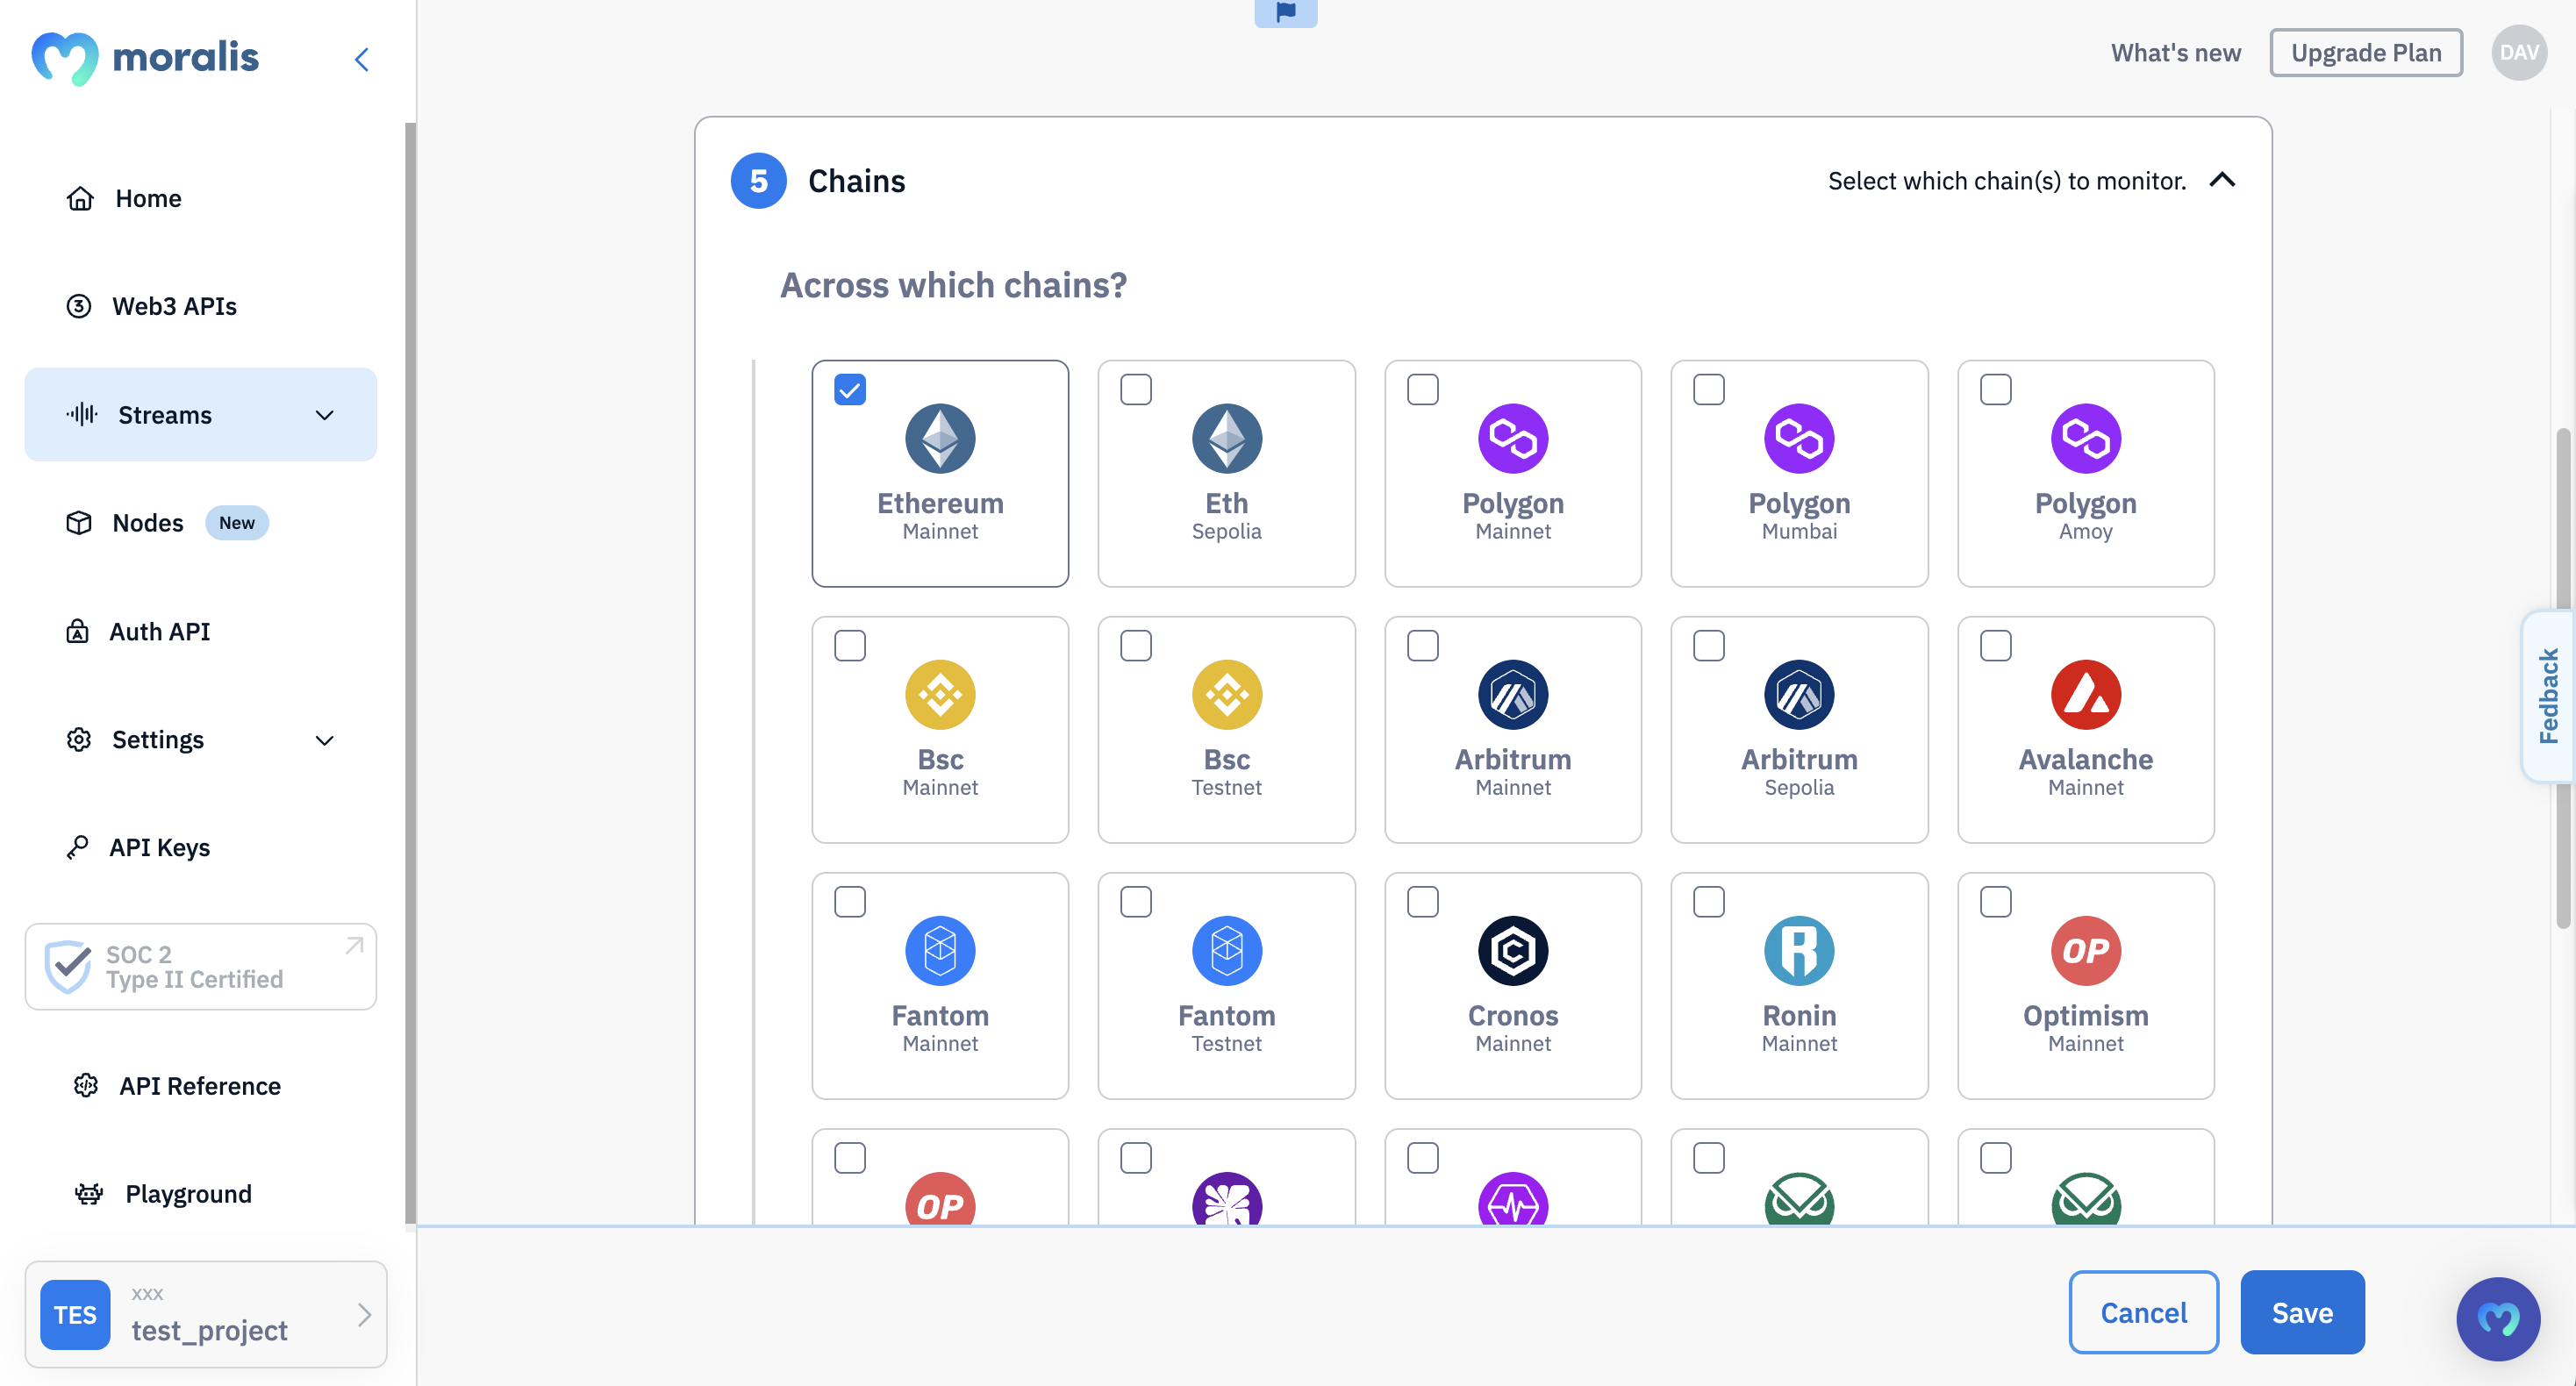
Task: Click the Moralis logo
Action: 145,58
